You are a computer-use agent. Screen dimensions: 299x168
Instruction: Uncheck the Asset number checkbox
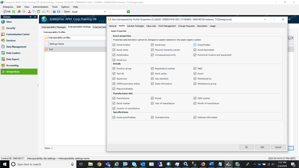pyautogui.click(x=114, y=45)
